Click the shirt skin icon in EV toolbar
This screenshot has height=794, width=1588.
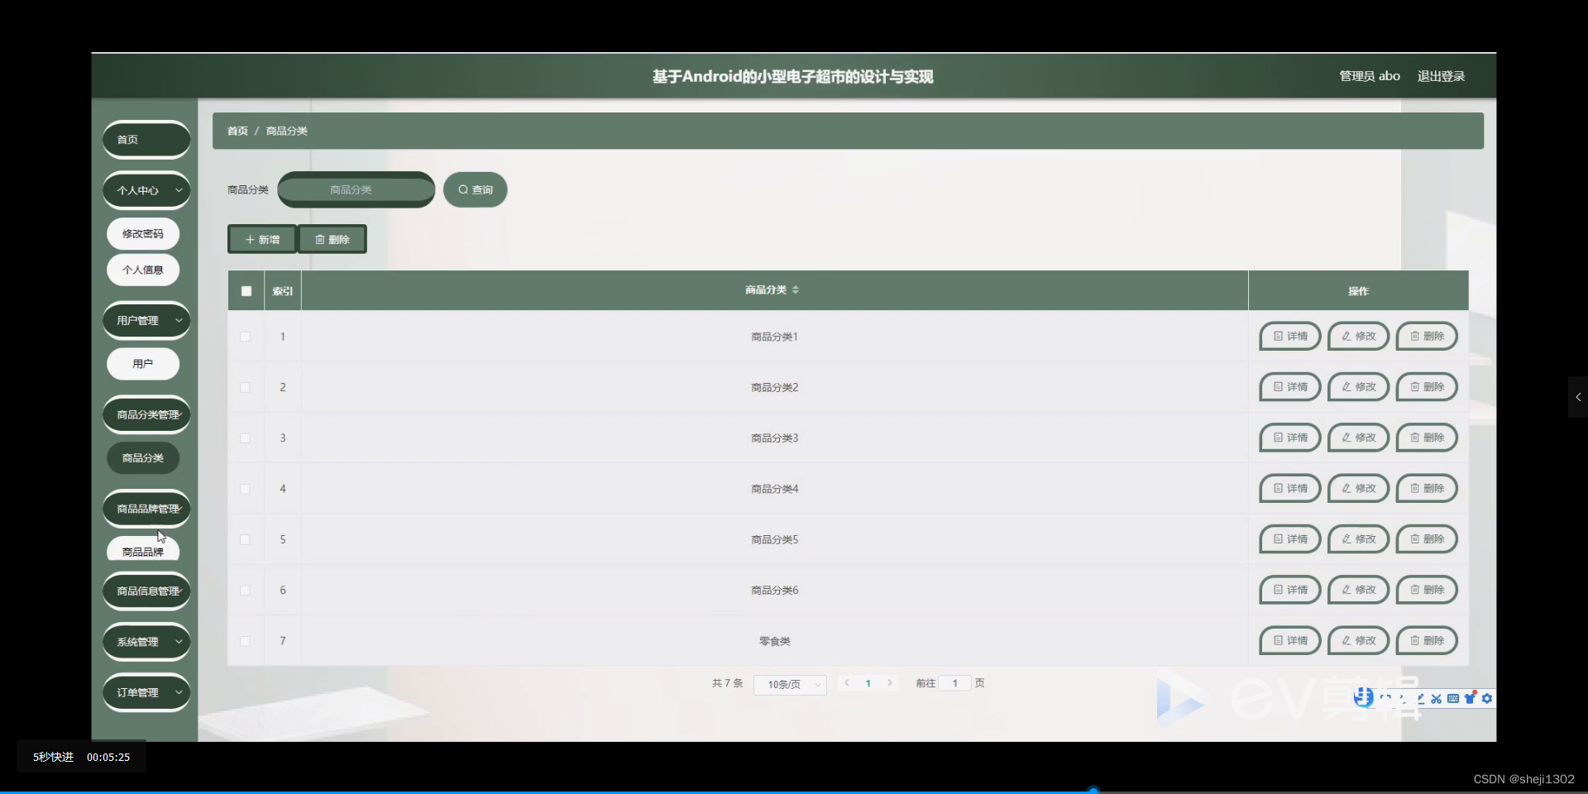(x=1470, y=699)
